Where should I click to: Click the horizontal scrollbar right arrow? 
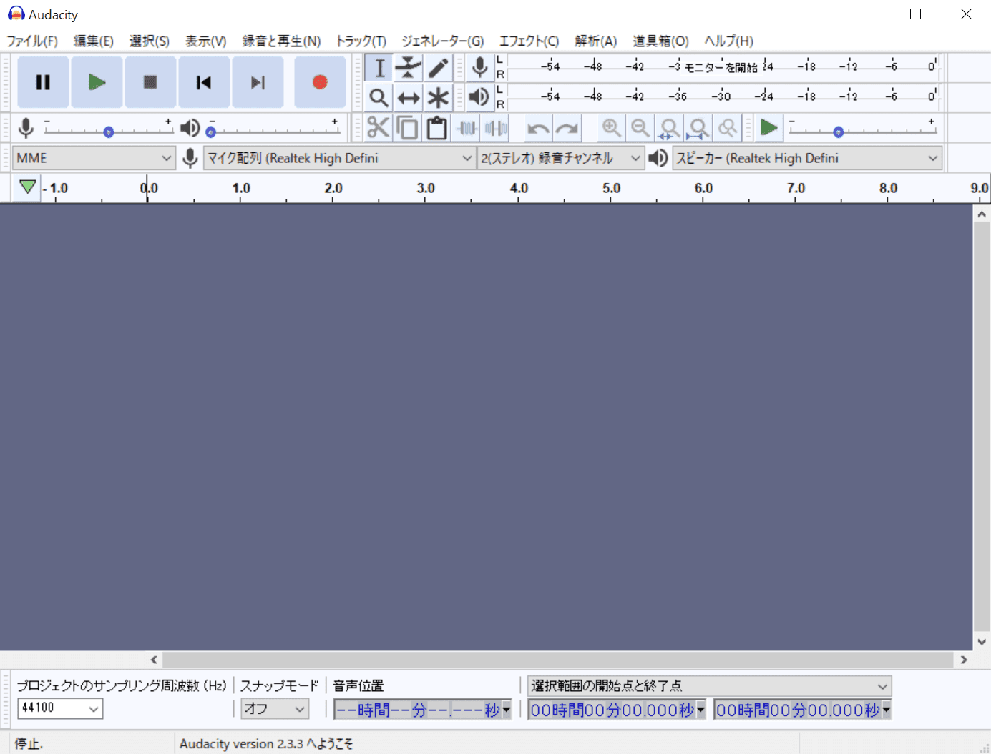[x=964, y=660]
